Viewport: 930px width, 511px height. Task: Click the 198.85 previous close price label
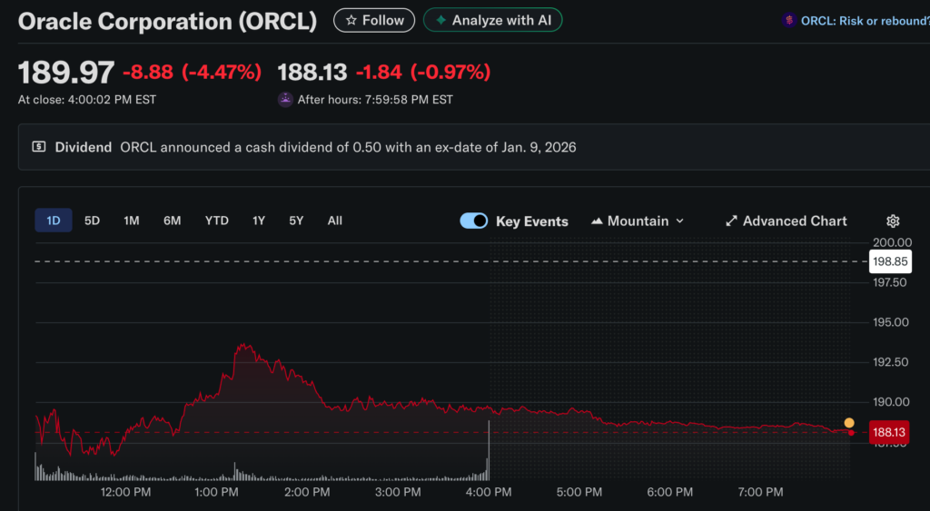click(x=889, y=262)
